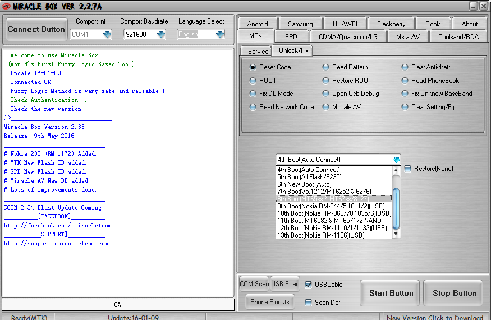Open the Comport inf dropdown arrow
The image size is (491, 321).
point(107,34)
